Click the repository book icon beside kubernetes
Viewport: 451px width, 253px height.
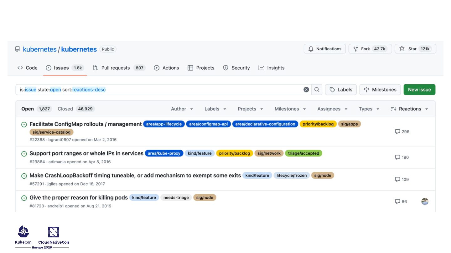(x=18, y=49)
